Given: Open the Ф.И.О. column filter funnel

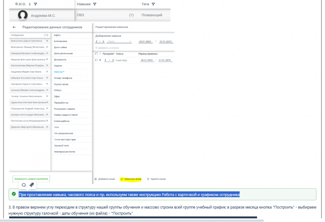Looking at the screenshot, I should point(36,4).
